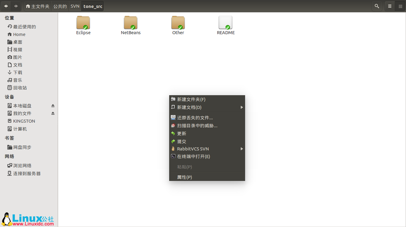Click the SVN breadcrumb button
Screen dimensions: 406x227
pos(75,6)
